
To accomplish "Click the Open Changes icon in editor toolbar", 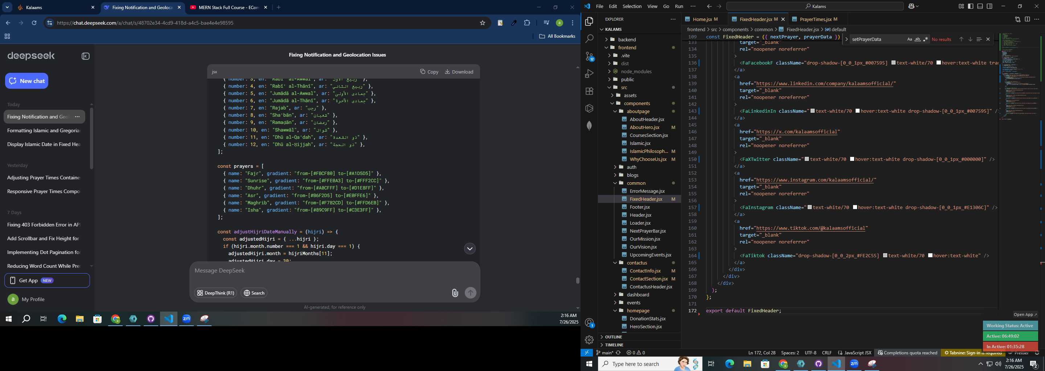I will click(1017, 19).
